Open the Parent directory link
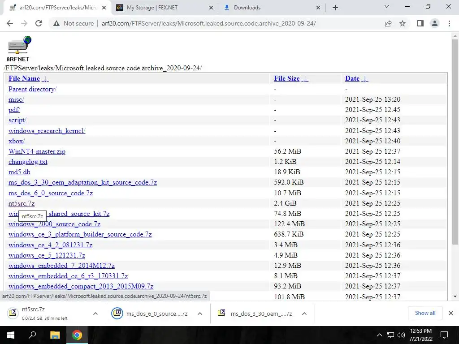This screenshot has height=344, width=459. point(32,89)
